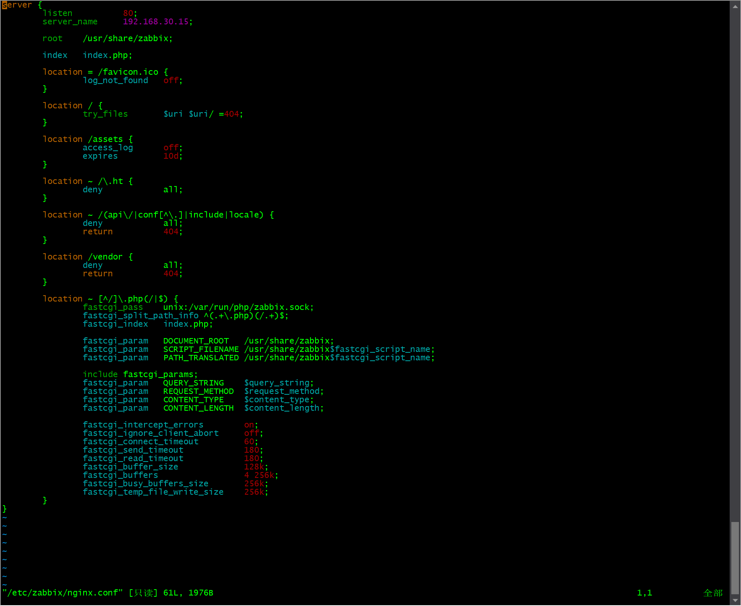Click the 'try_files' directive
741x606 pixels.
pyautogui.click(x=105, y=114)
